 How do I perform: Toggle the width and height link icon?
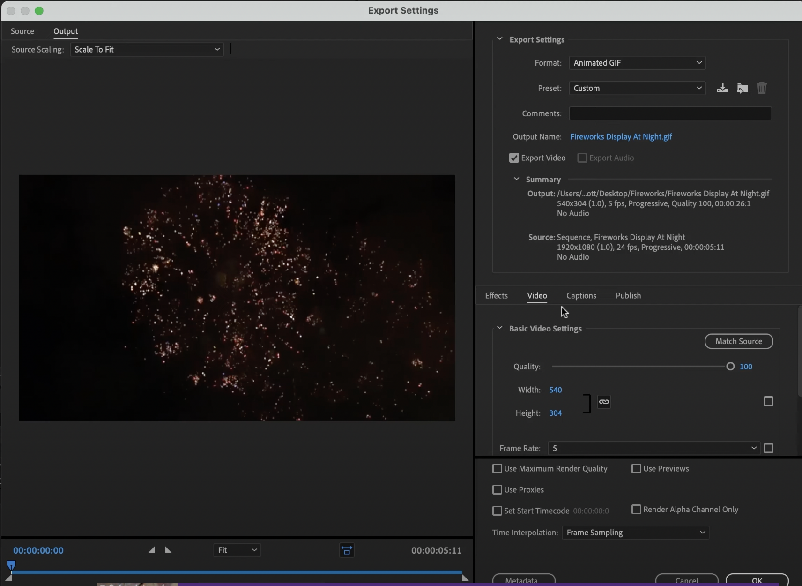pos(604,402)
